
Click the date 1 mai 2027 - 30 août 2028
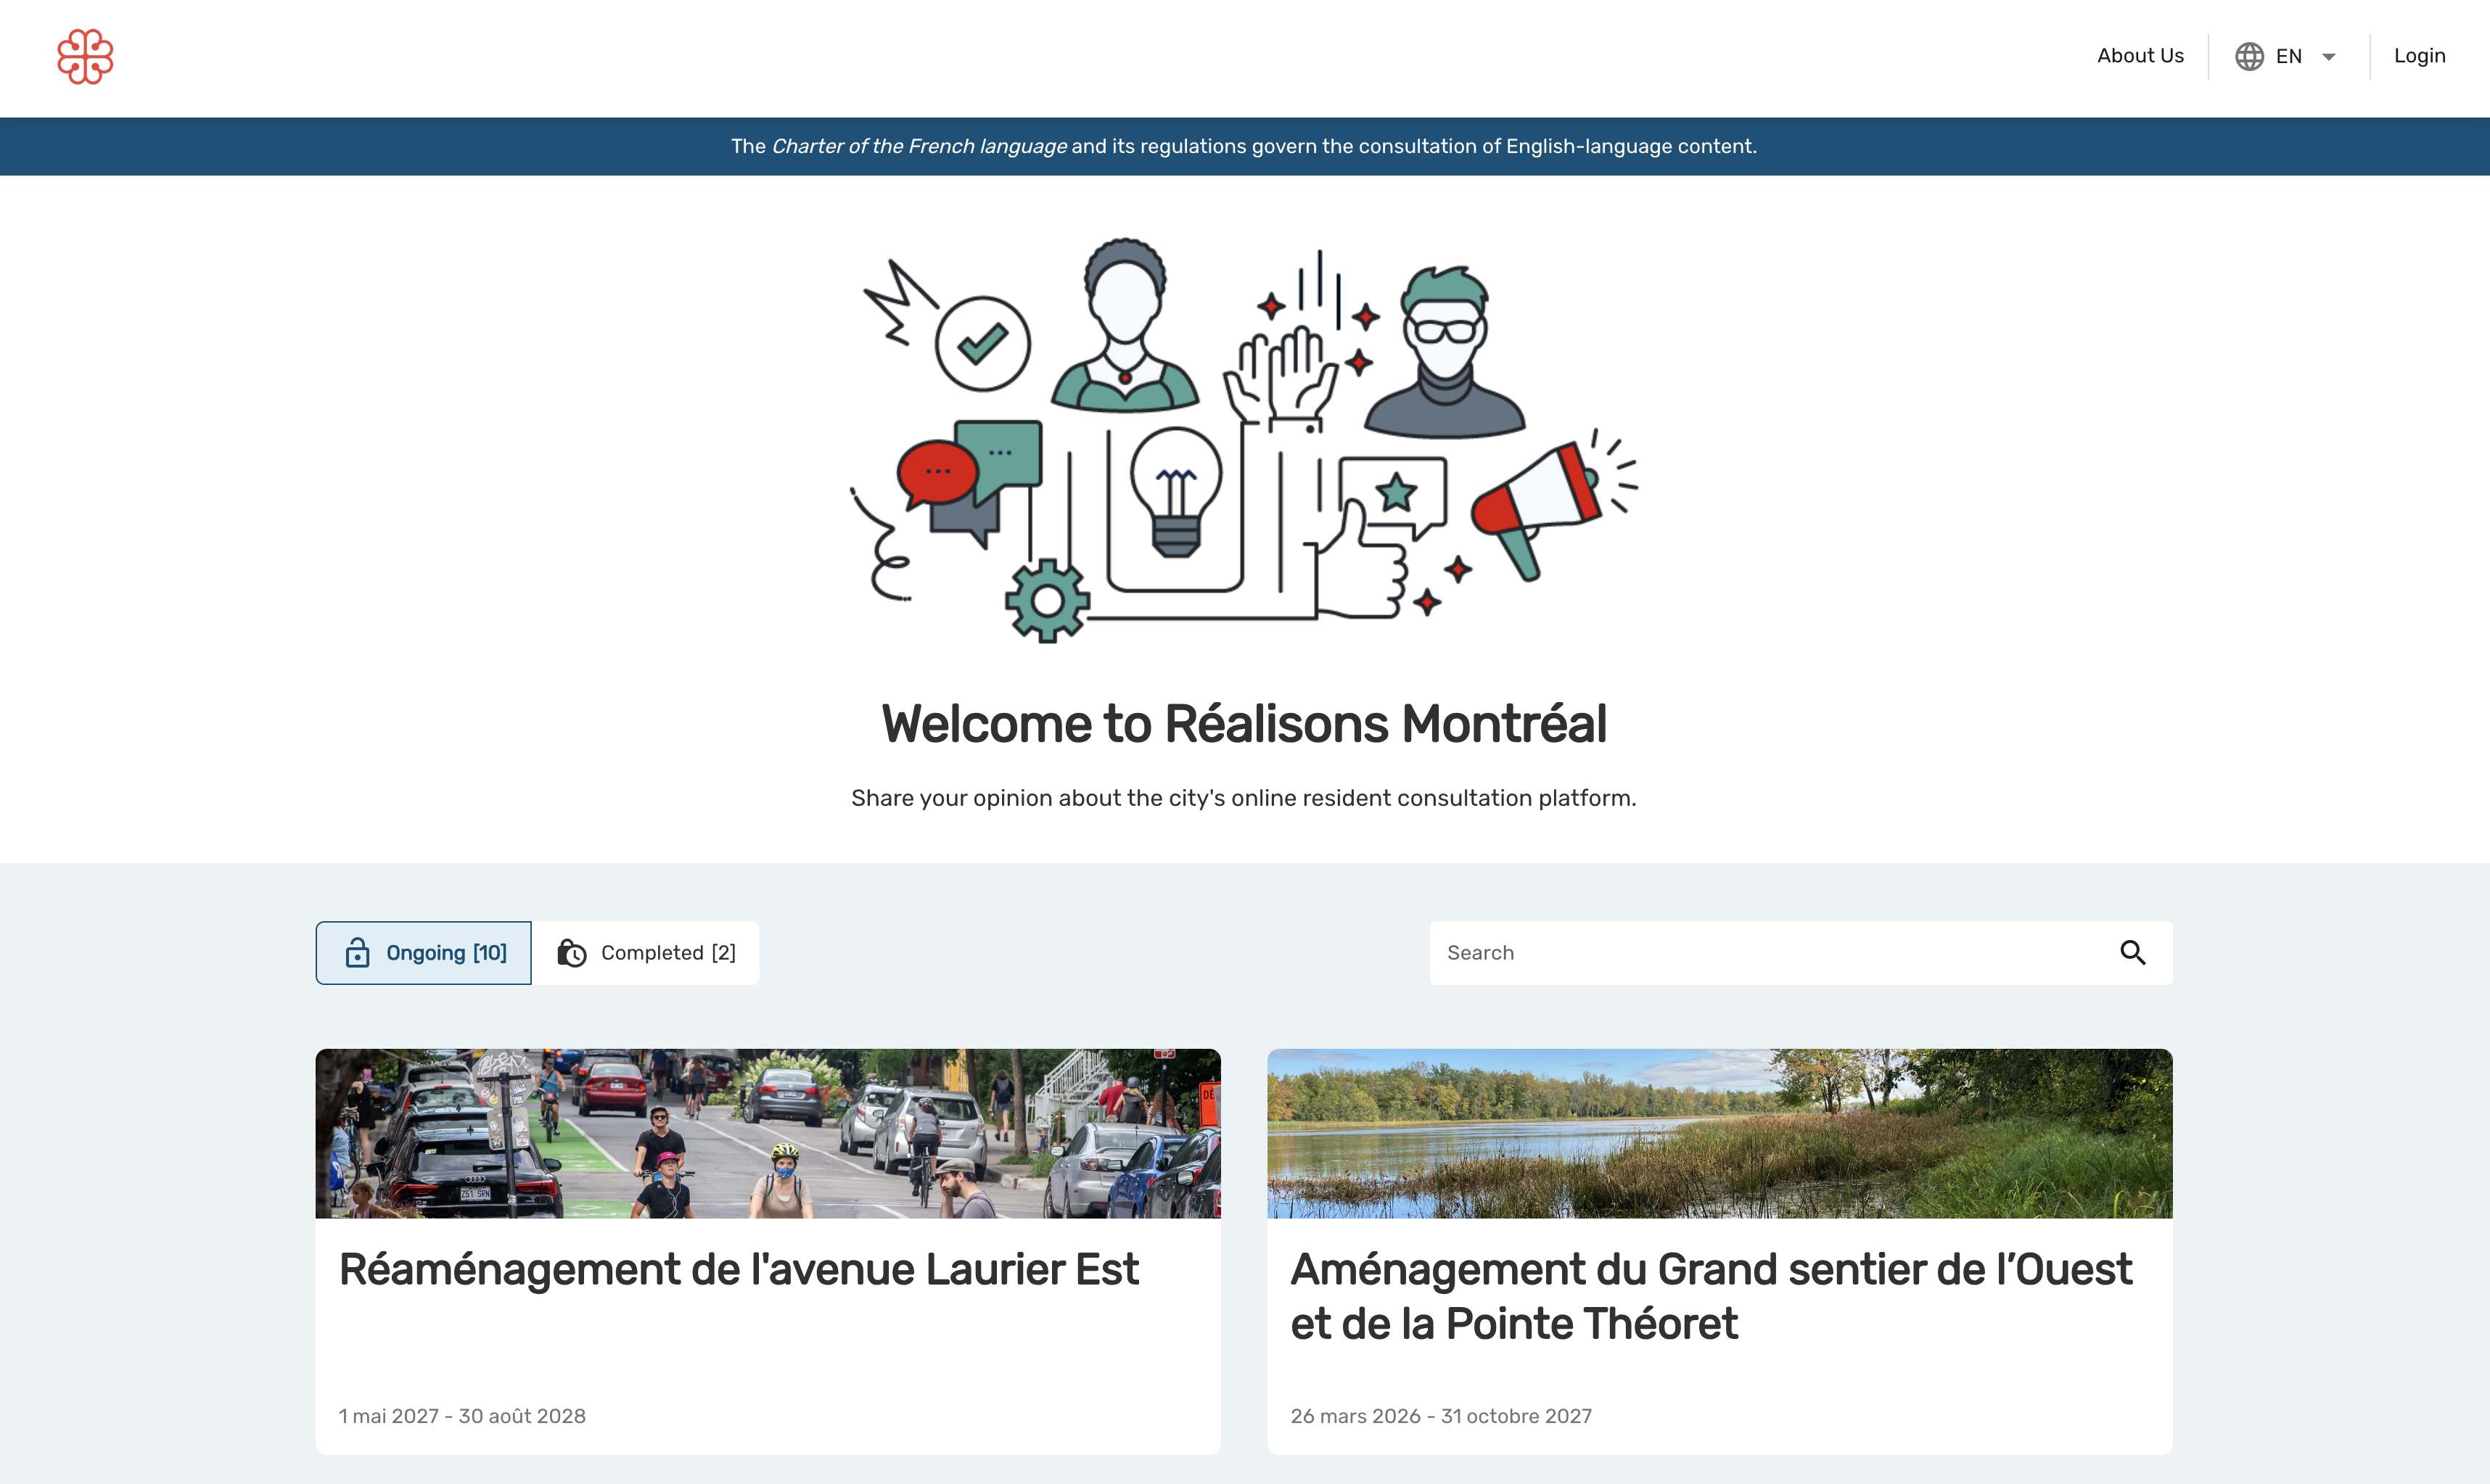[462, 1416]
